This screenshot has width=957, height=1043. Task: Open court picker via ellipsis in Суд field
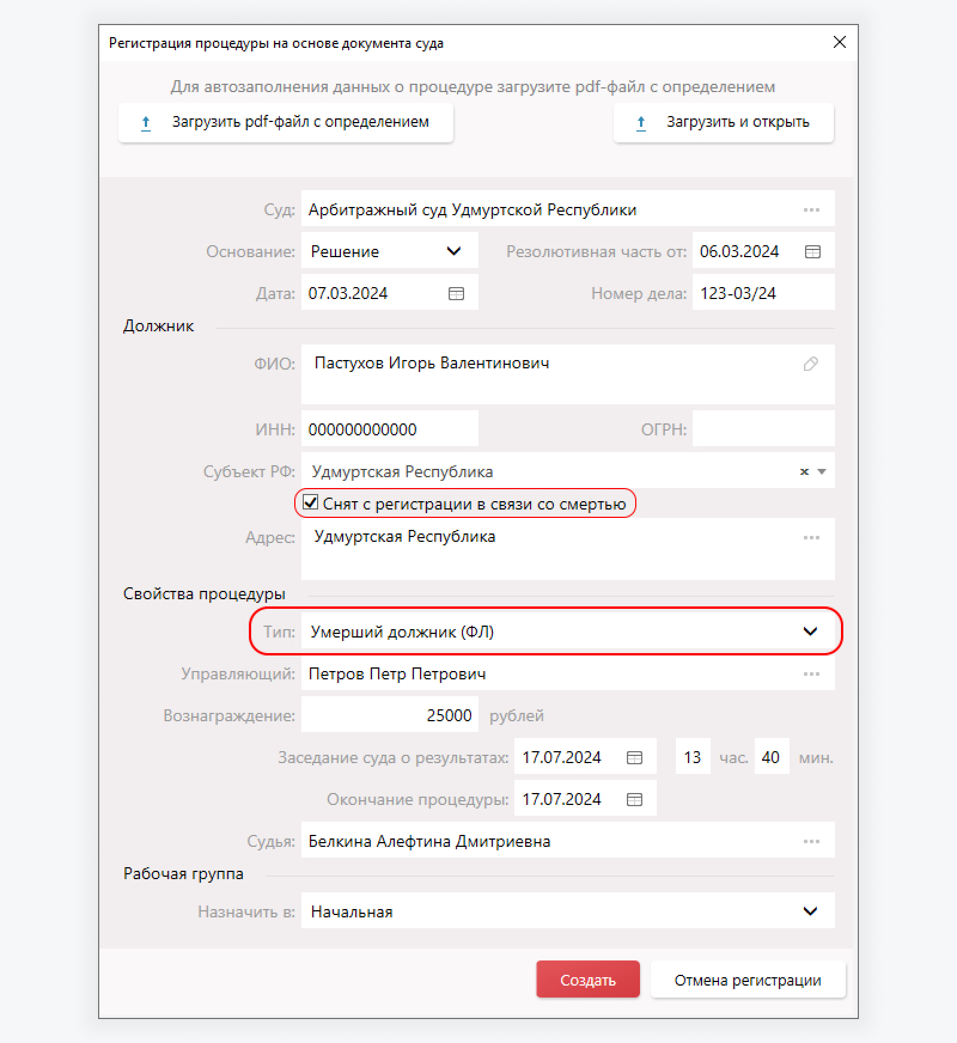[812, 210]
